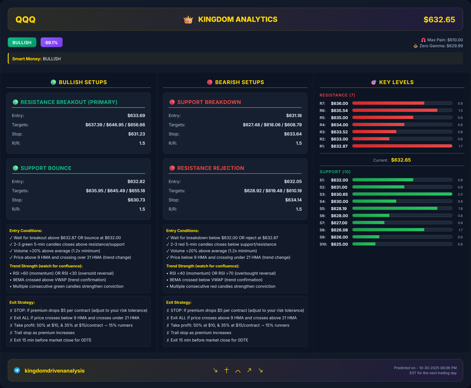Open the kingdomdrivenanalysis link

tap(54, 371)
